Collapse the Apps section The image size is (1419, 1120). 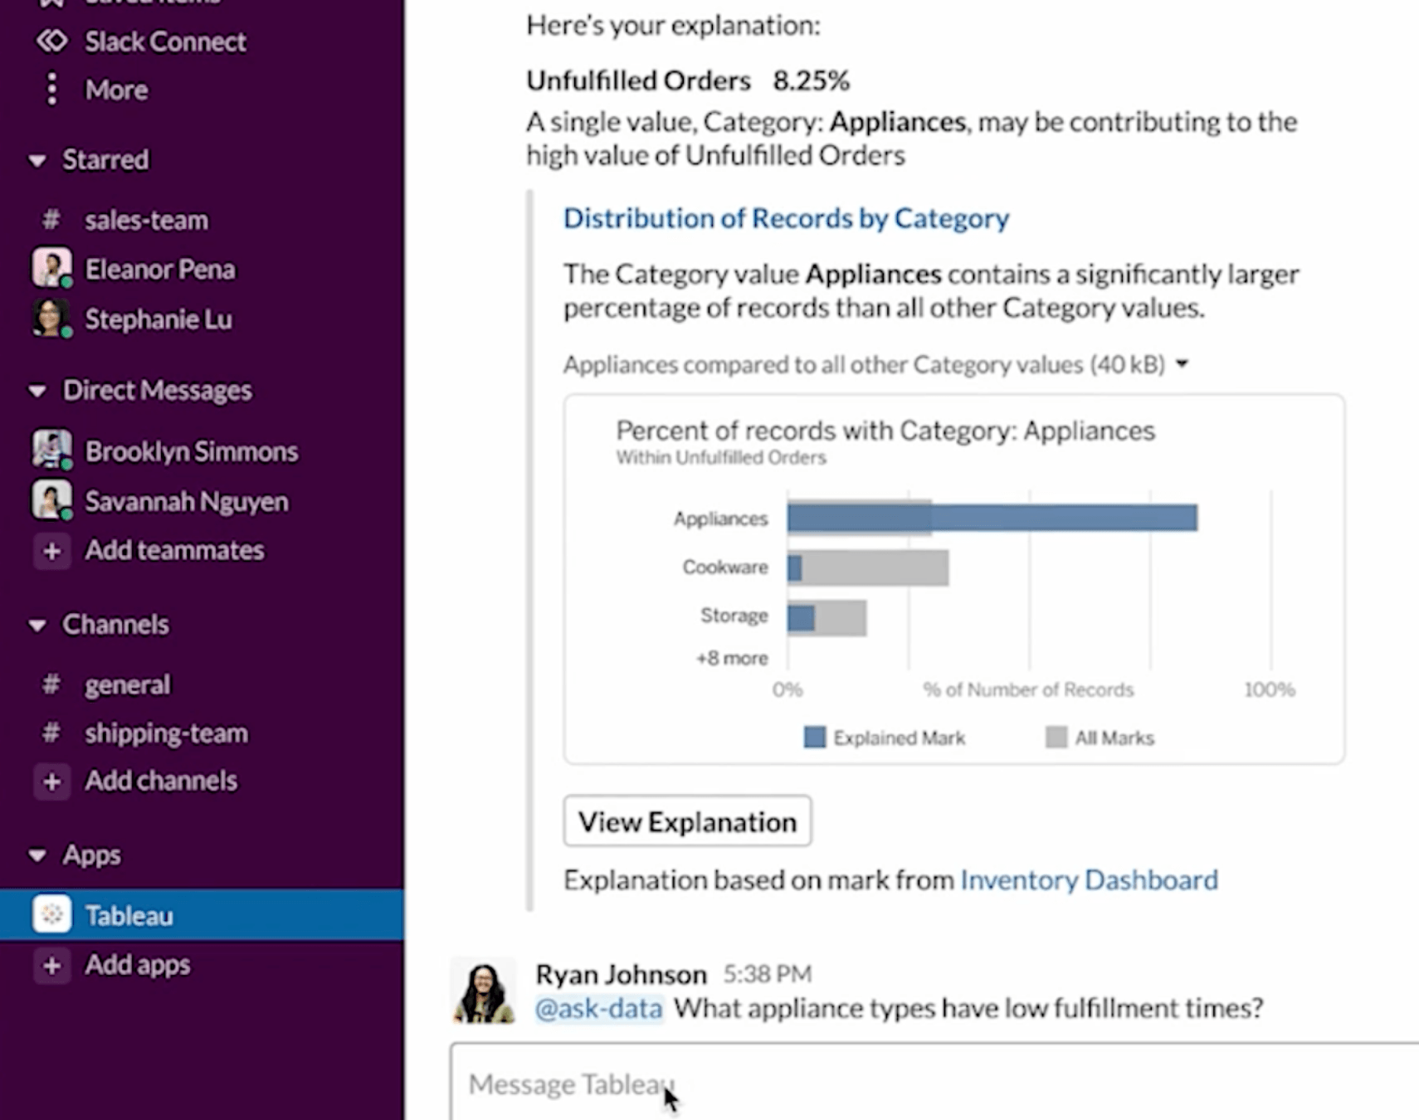tap(37, 855)
